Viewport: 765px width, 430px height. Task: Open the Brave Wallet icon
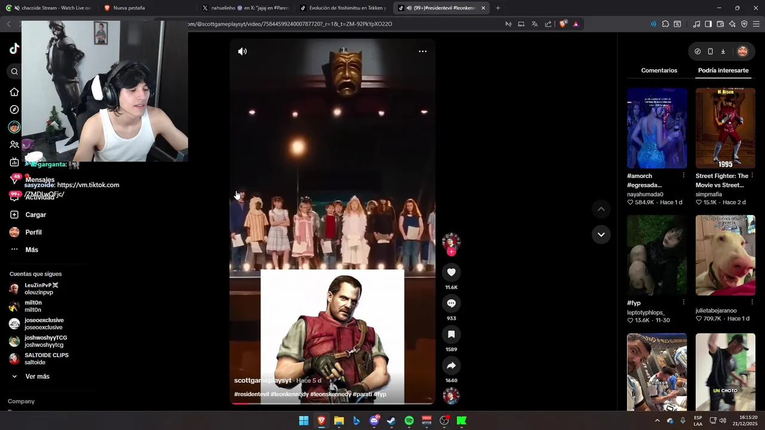(x=720, y=24)
